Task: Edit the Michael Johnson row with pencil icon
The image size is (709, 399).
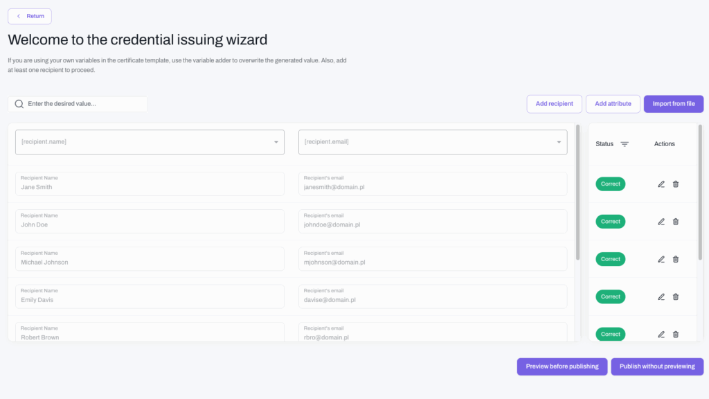Action: [x=661, y=259]
